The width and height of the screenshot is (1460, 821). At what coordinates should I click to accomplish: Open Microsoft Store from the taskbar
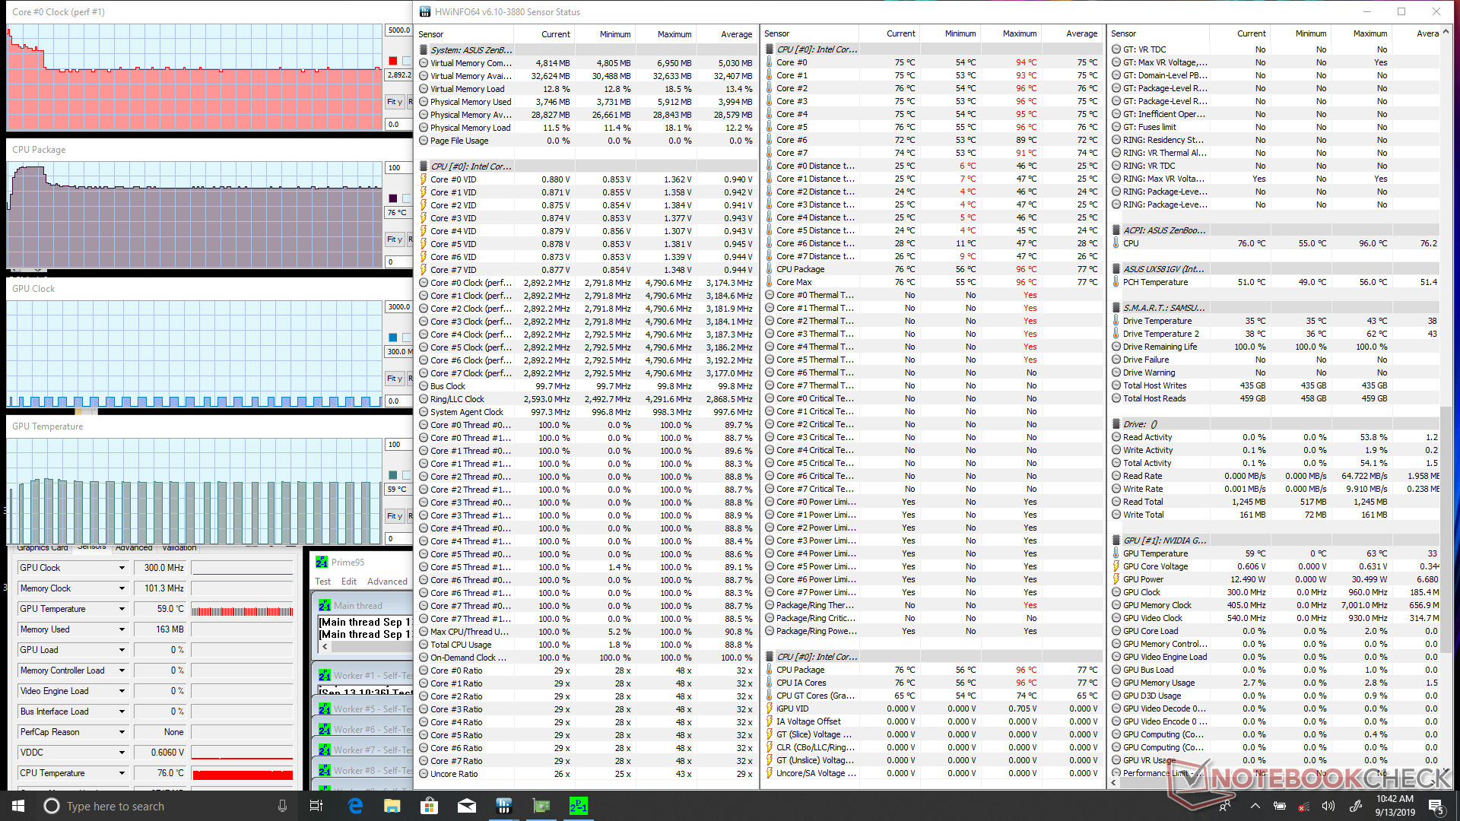click(430, 806)
